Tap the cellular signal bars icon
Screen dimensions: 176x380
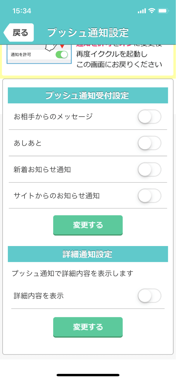tap(142, 11)
